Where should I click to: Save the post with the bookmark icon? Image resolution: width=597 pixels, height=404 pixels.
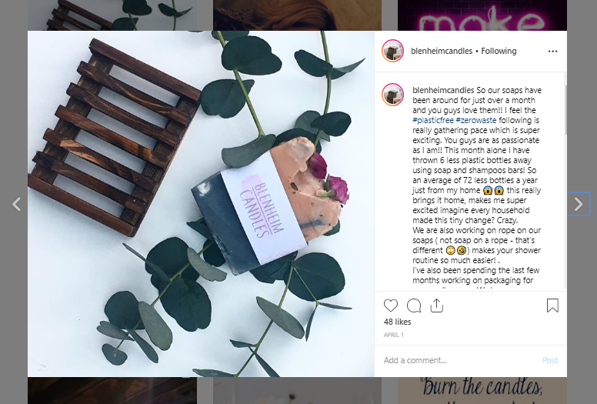552,306
